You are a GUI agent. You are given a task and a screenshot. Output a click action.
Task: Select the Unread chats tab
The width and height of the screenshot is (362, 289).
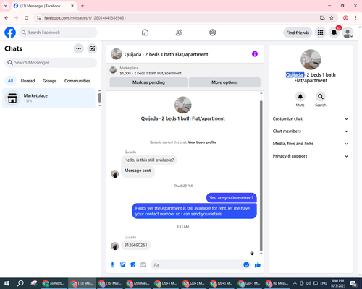tap(28, 81)
